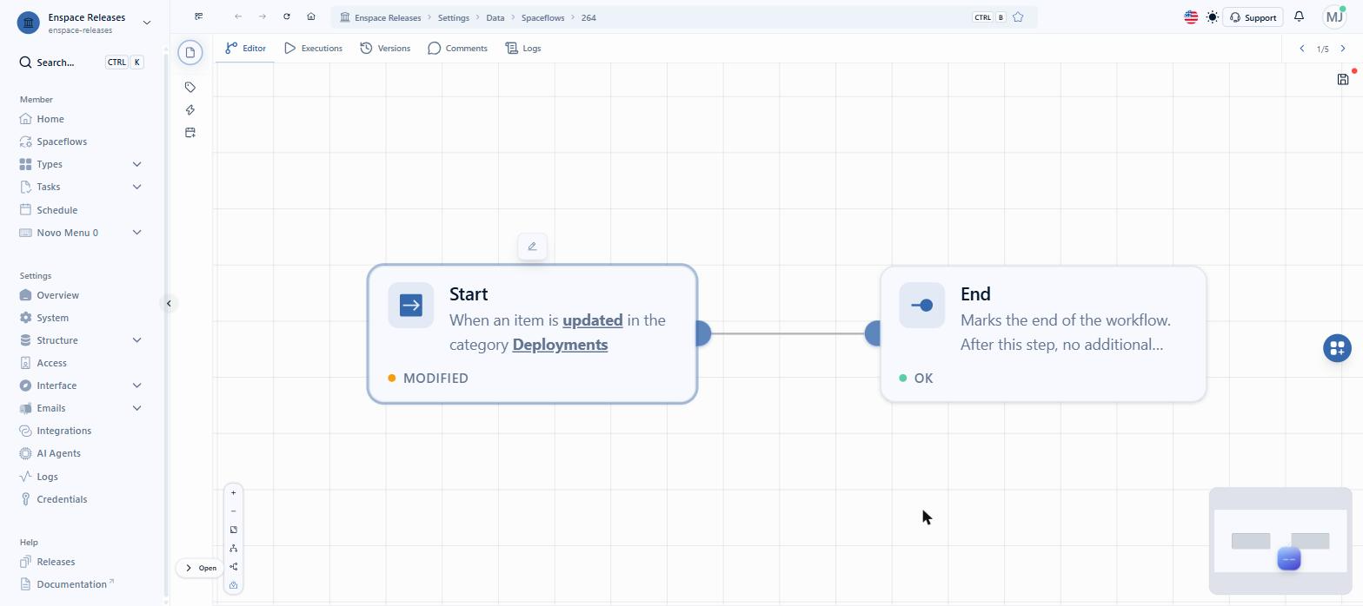The height and width of the screenshot is (606, 1363).
Task: Click the Settings breadcrumb
Action: (x=453, y=17)
